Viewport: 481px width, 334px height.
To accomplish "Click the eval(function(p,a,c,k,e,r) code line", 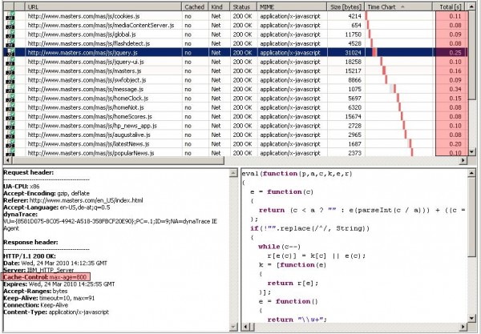I will pos(297,174).
